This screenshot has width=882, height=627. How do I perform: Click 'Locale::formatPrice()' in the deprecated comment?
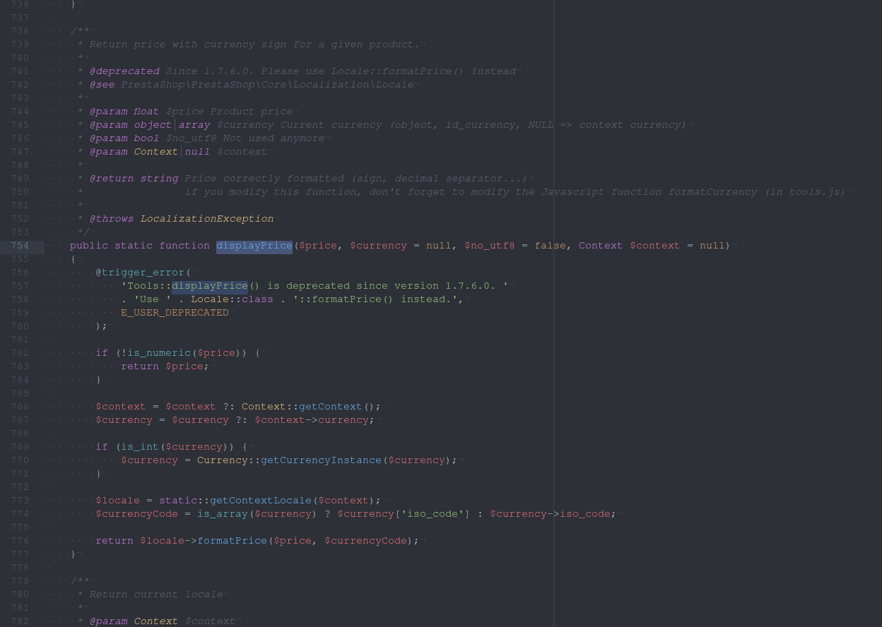[398, 71]
